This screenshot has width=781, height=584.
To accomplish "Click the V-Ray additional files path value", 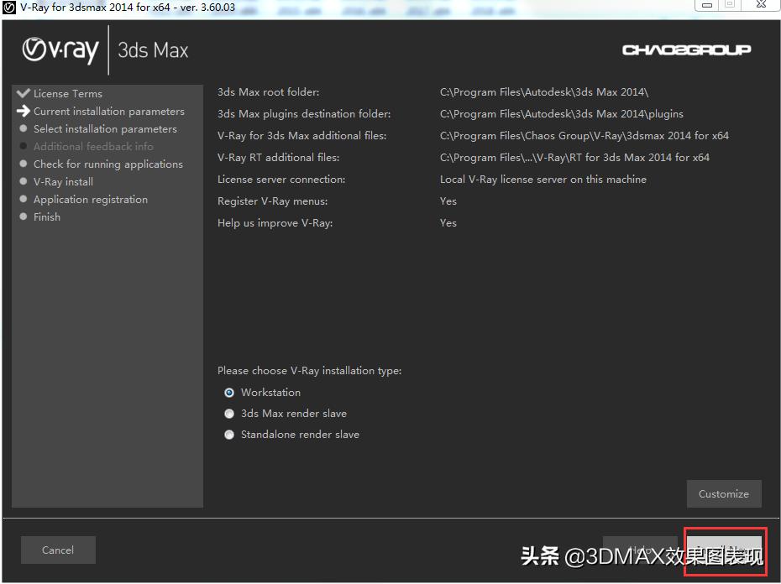I will (584, 135).
